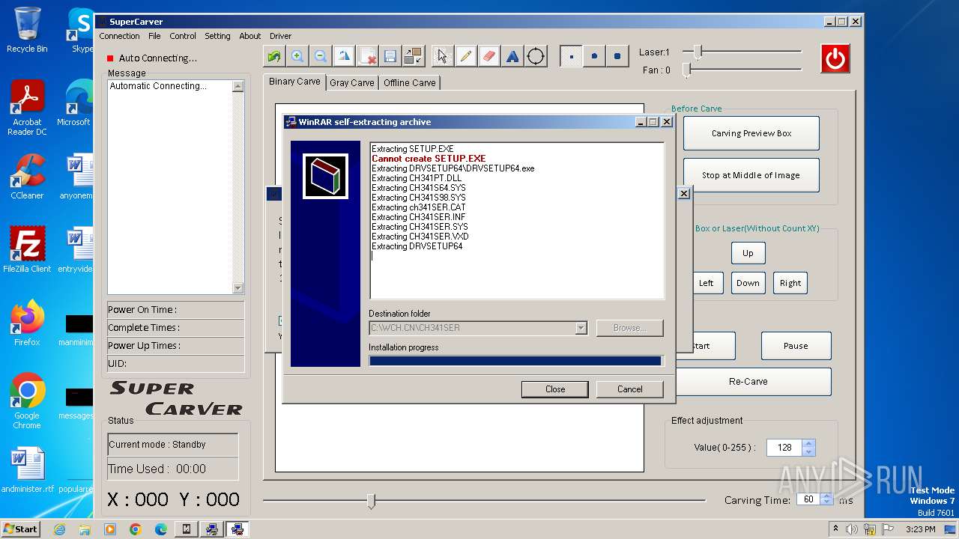Open FileZilla Client desktop icon
Screen dimensions: 959x539
pyautogui.click(x=27, y=249)
